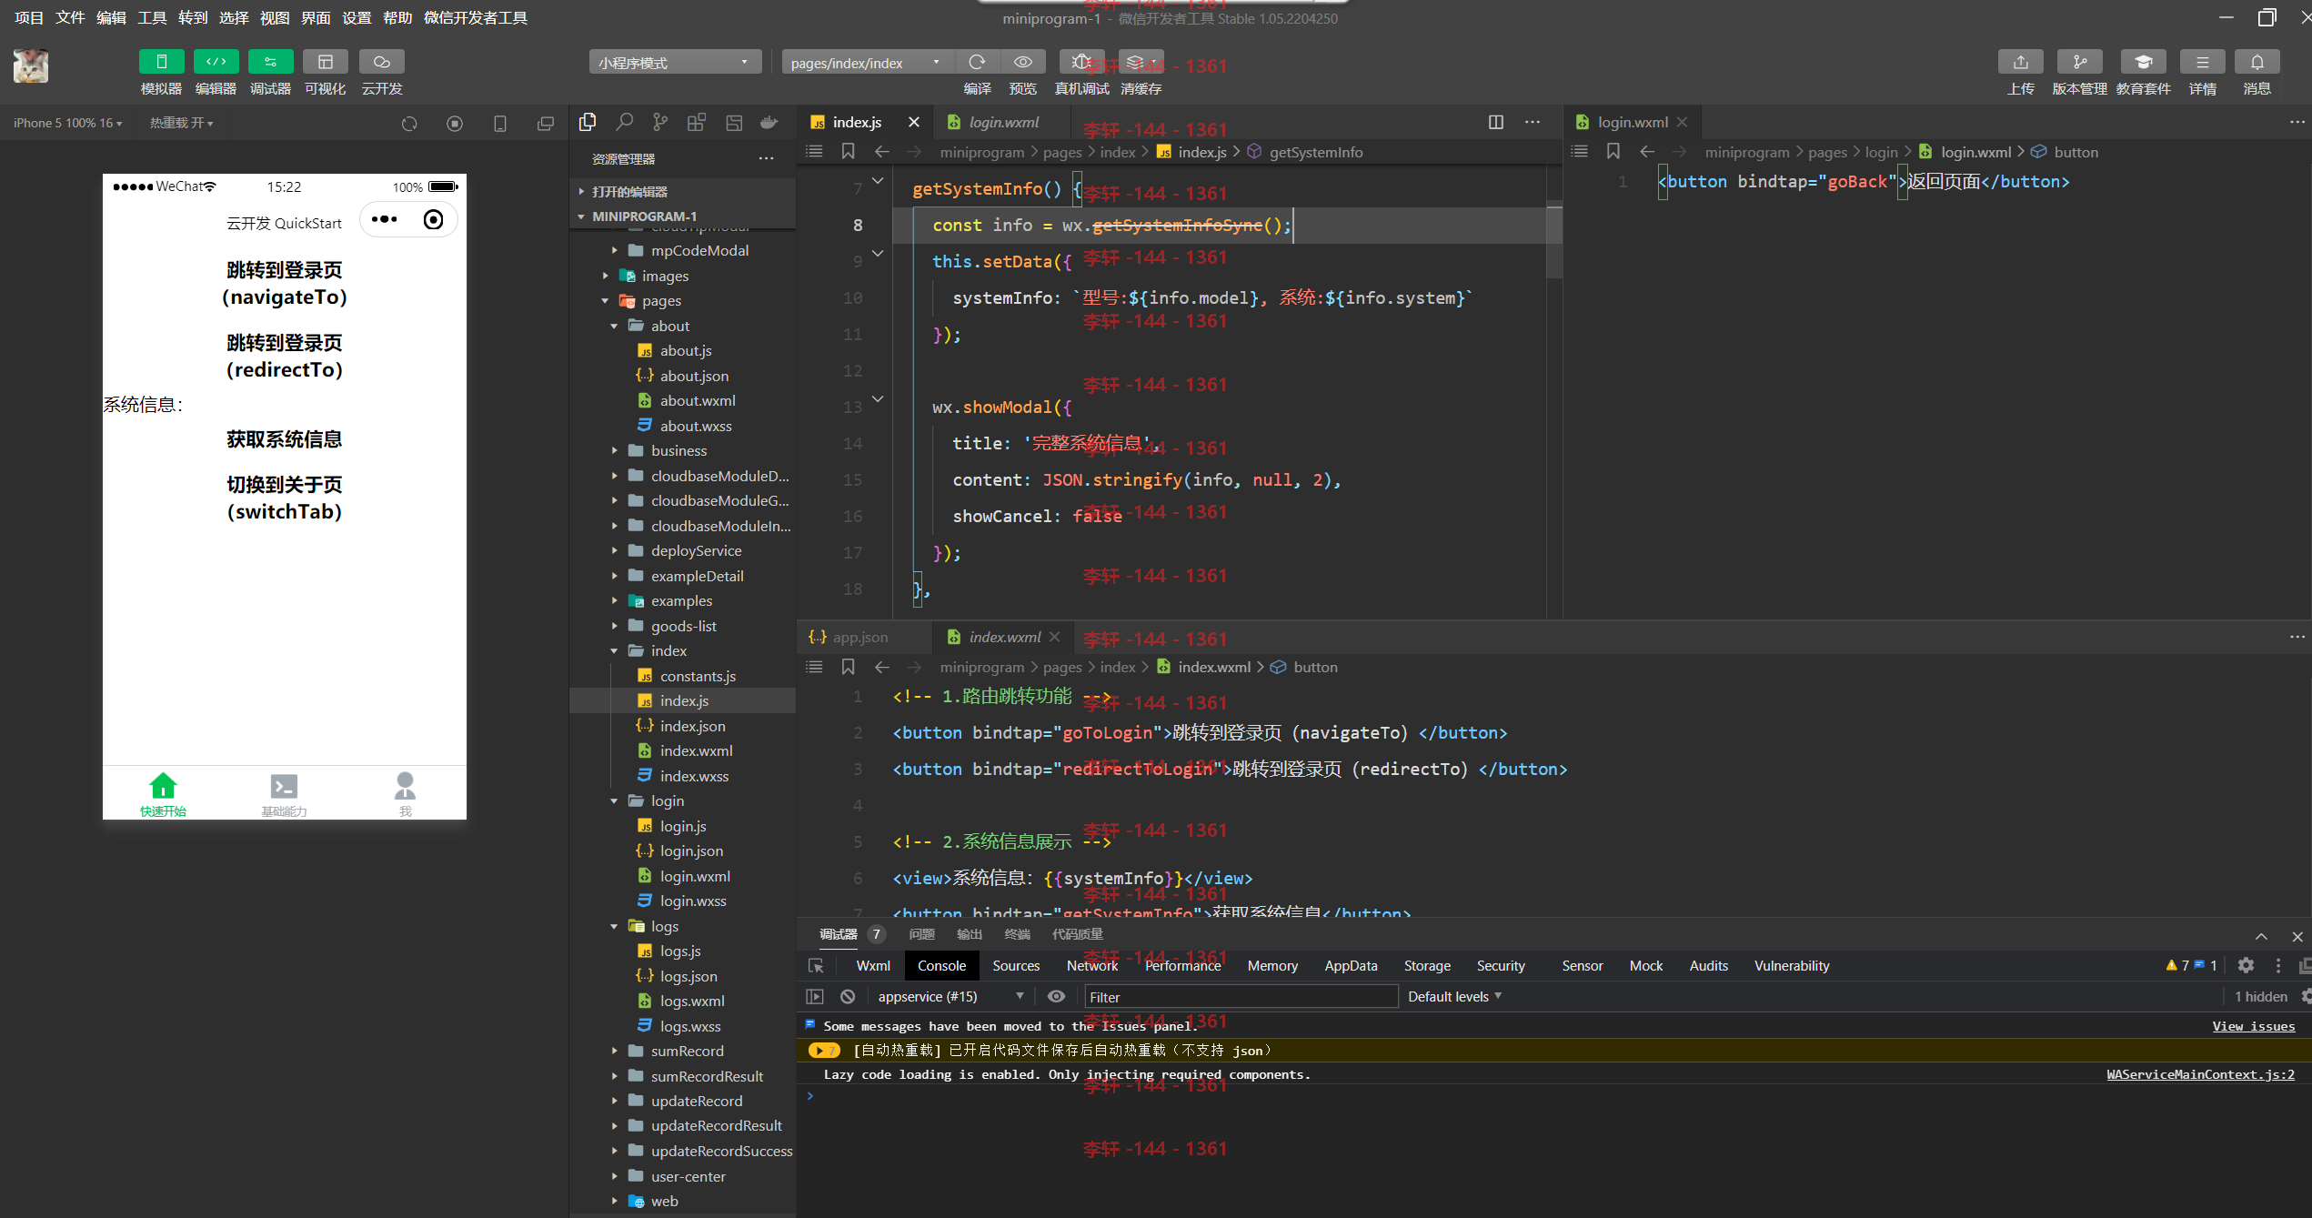Open logs.wxss file
This screenshot has height=1218, width=2312.
tap(690, 1026)
